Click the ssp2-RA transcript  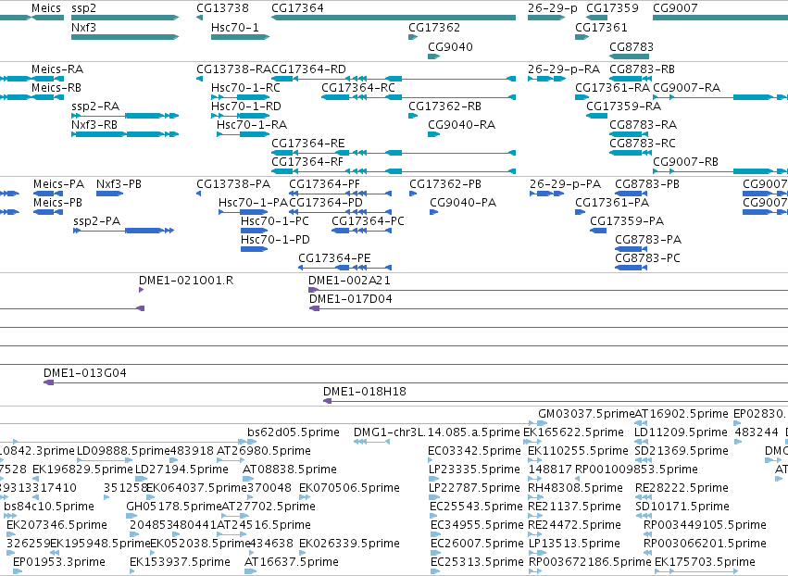95,106
